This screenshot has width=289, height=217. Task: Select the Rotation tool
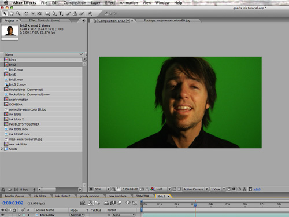26,13
